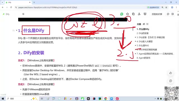
Task: Collapse heading 1 with the fold arrow
Action: point(17,30)
